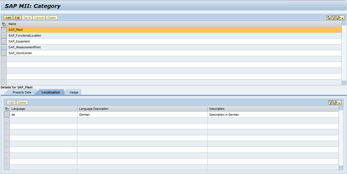Click the row selector for SAP_WorkCenter
This screenshot has width=347, height=174.
(x=4, y=53)
